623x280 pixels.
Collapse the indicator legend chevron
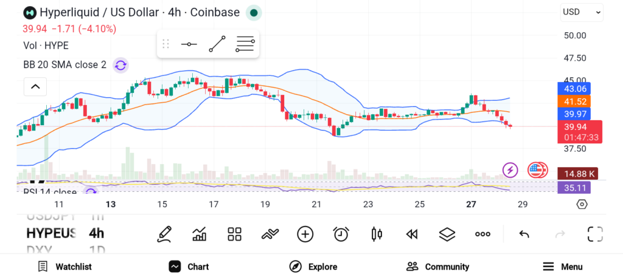[35, 87]
